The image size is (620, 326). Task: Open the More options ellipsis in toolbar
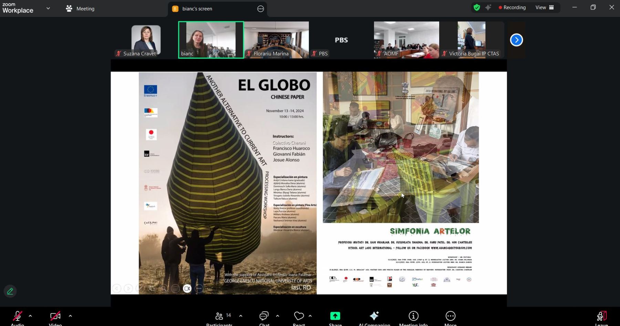click(x=450, y=316)
